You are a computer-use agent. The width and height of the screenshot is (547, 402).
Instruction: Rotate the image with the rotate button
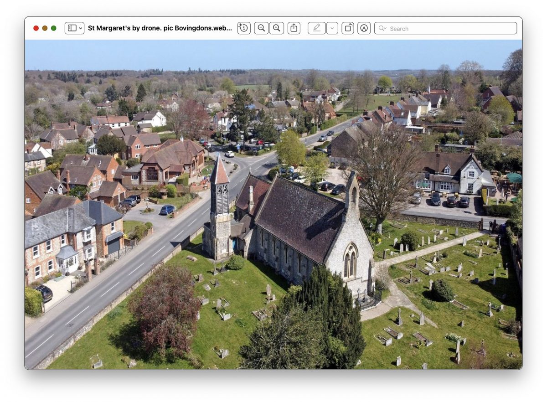coord(348,28)
